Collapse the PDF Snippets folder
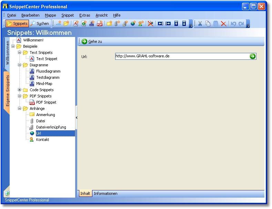The width and height of the screenshot is (272, 209). tap(19, 96)
